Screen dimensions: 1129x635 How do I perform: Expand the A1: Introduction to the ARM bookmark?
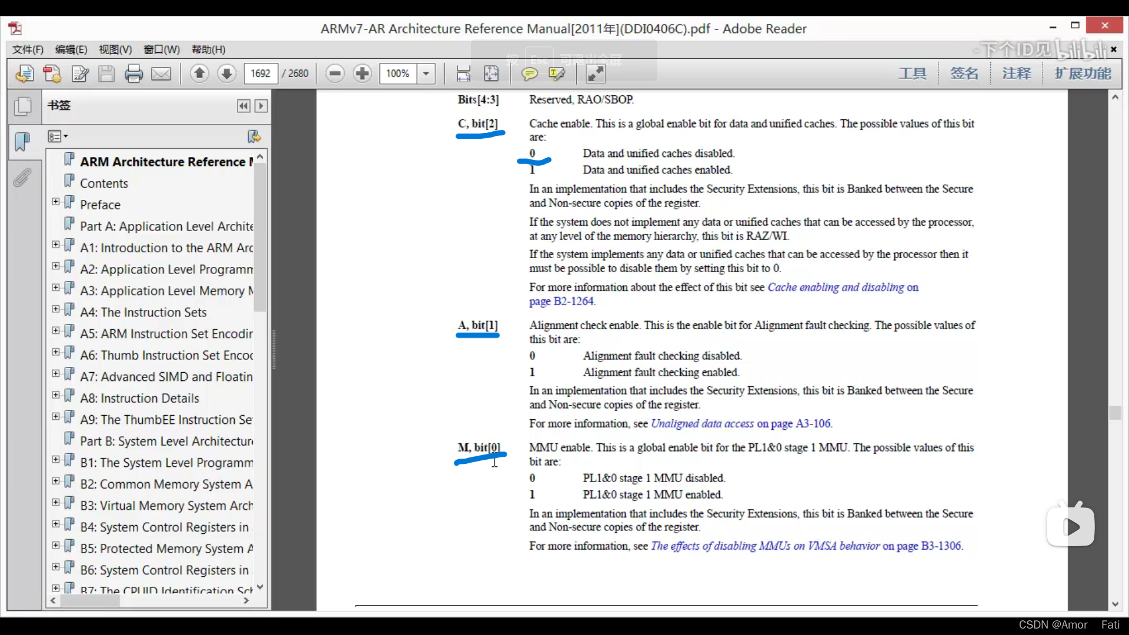pos(56,245)
